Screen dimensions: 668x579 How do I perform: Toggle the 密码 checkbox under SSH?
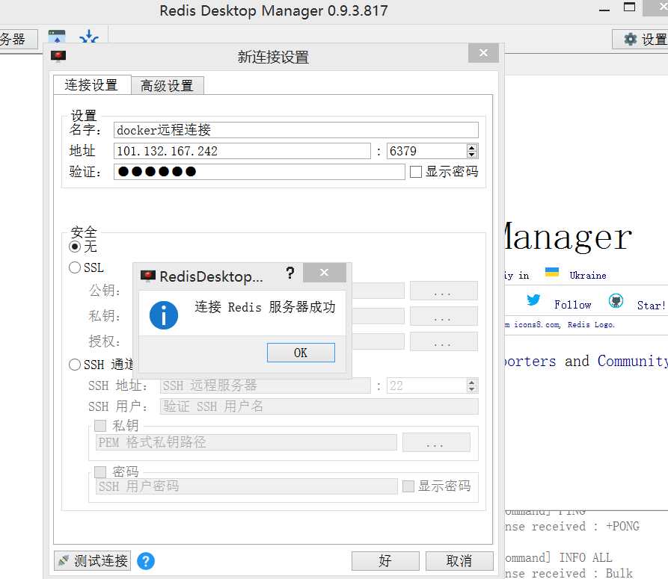coord(100,471)
